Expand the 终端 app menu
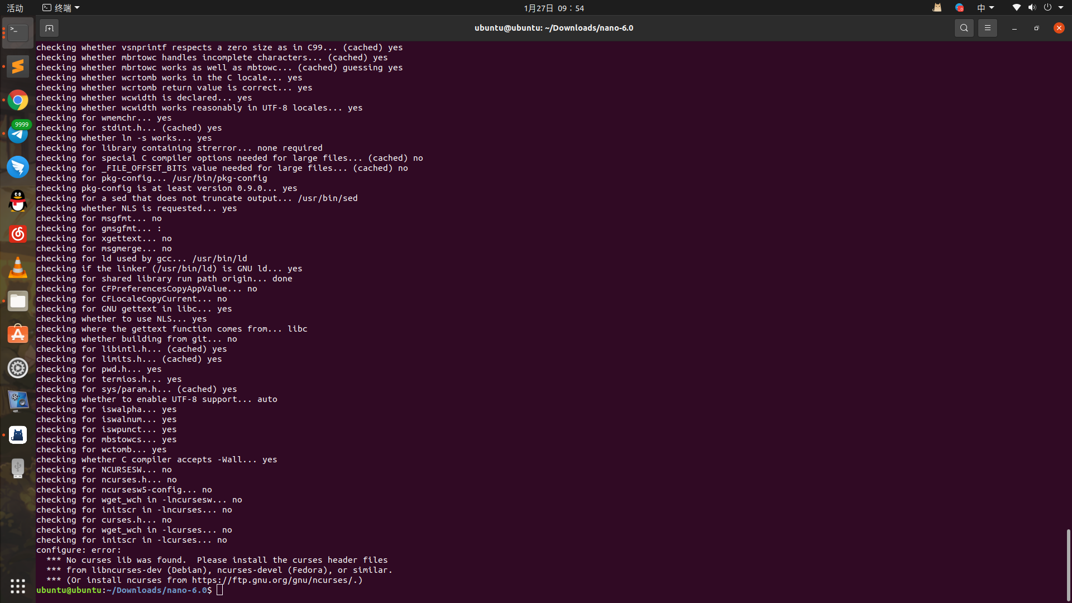This screenshot has height=603, width=1072. point(61,8)
